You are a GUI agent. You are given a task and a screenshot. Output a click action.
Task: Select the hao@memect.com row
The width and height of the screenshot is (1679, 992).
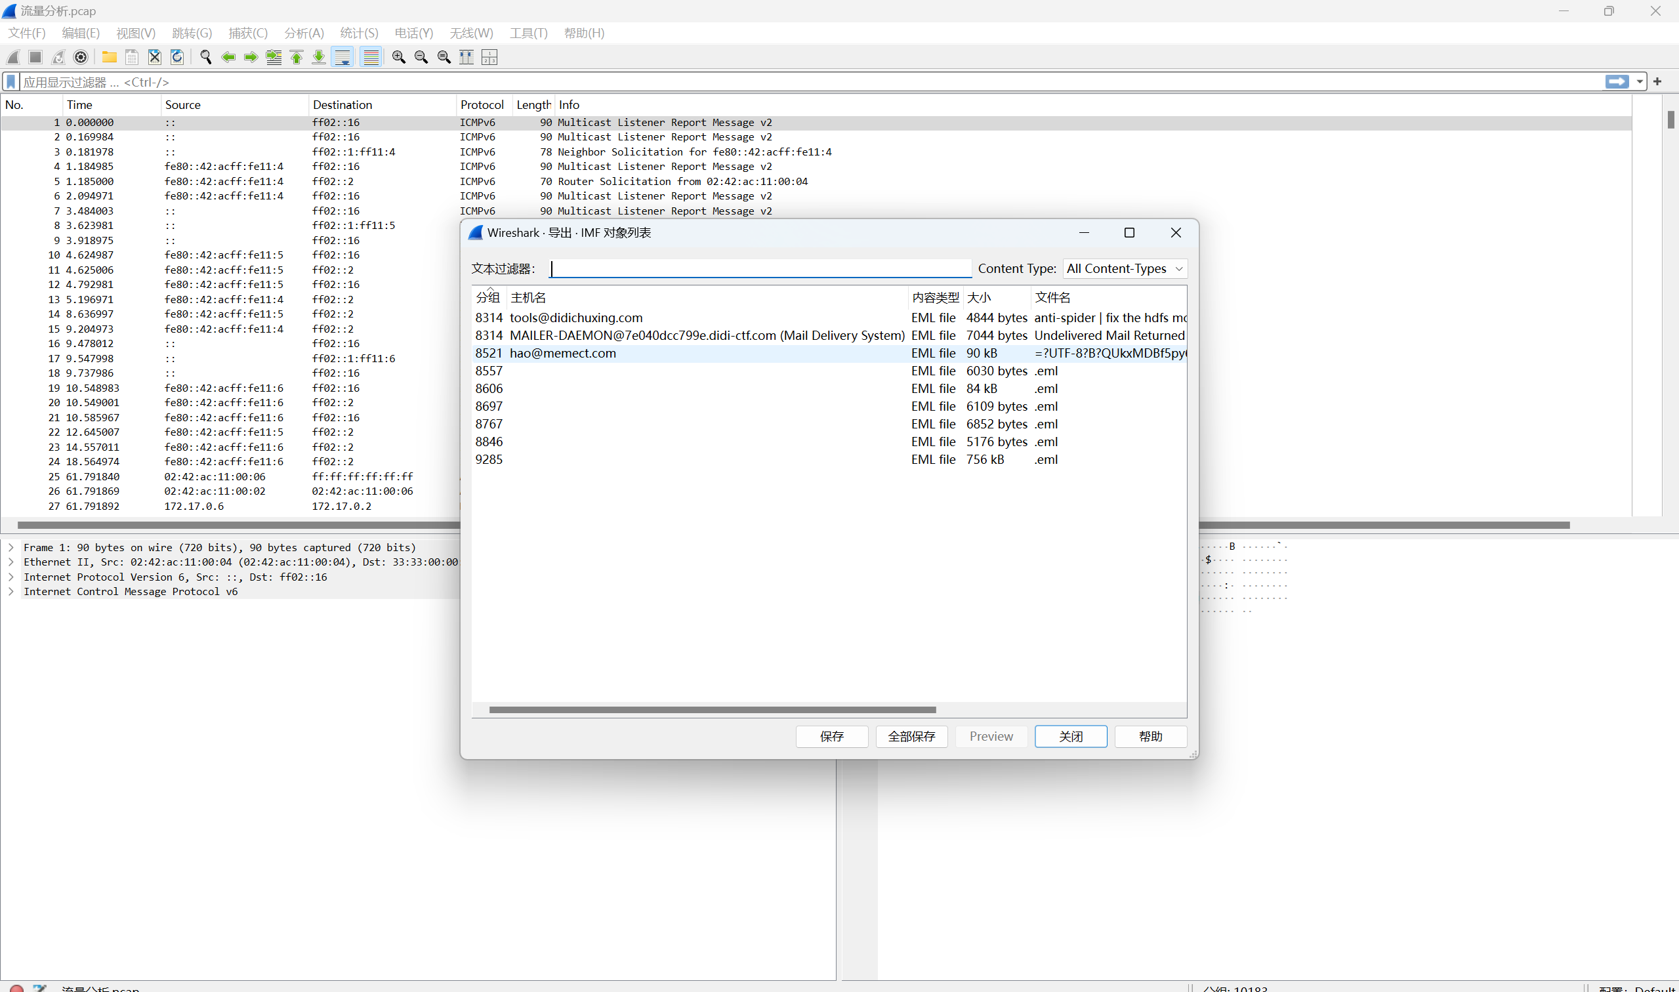[x=829, y=353]
